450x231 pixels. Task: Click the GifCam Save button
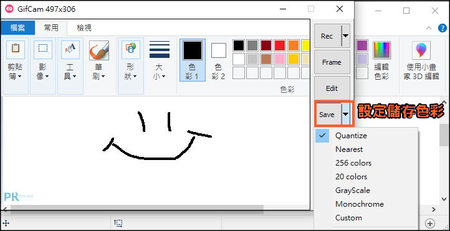point(328,115)
